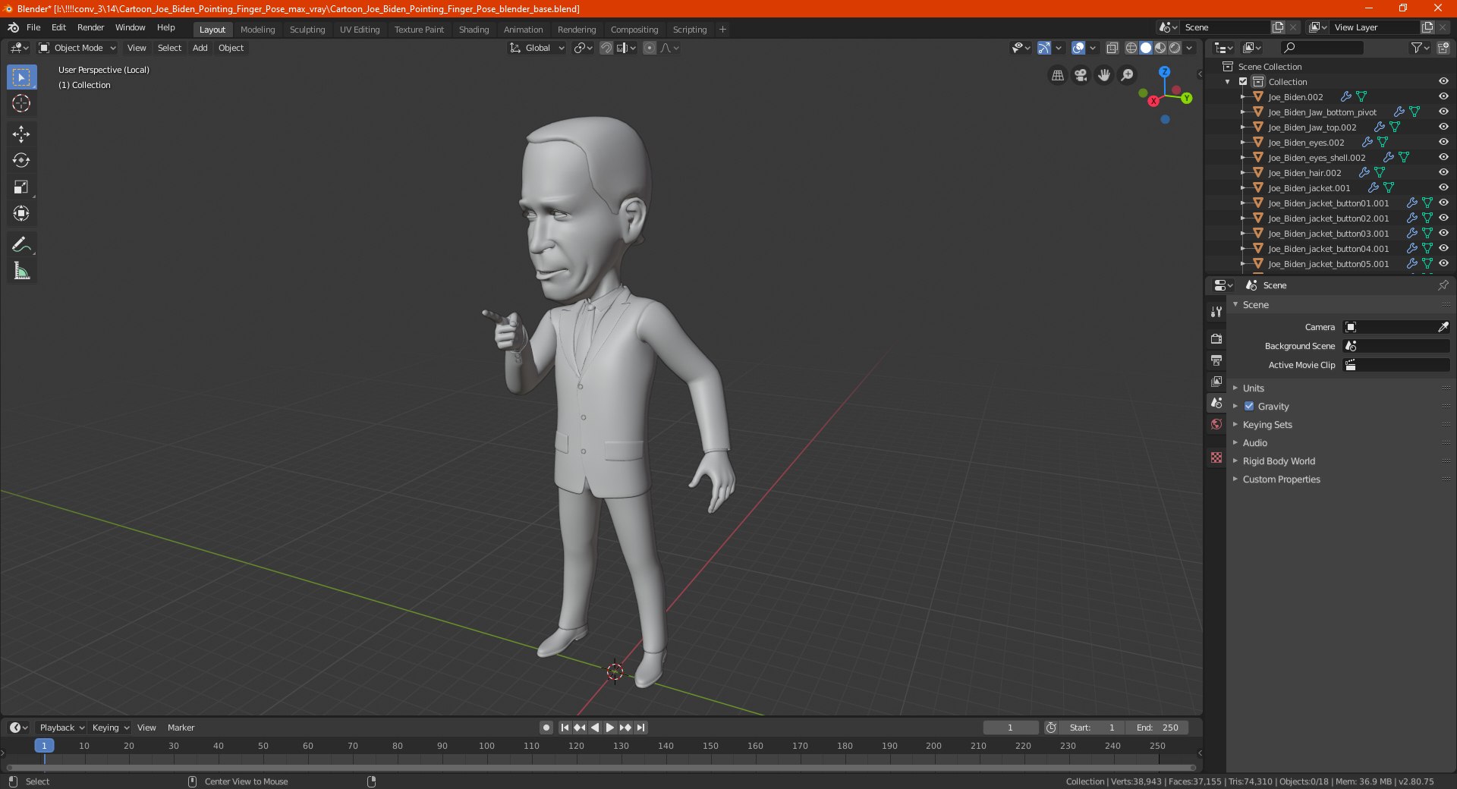1457x789 pixels.
Task: Open the Global orientation dropdown
Action: click(537, 48)
